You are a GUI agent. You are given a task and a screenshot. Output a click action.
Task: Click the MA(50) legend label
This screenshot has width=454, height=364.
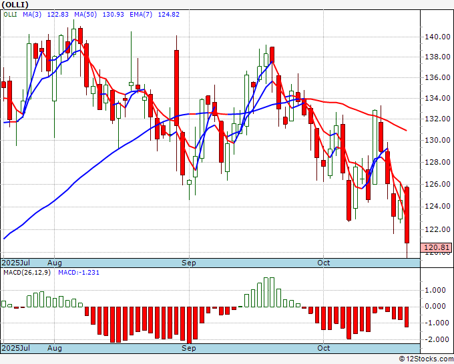[x=85, y=15]
